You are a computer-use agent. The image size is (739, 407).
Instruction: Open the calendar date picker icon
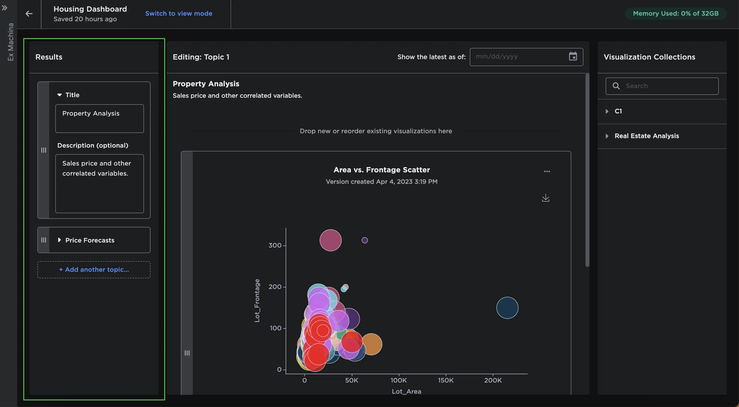(573, 57)
